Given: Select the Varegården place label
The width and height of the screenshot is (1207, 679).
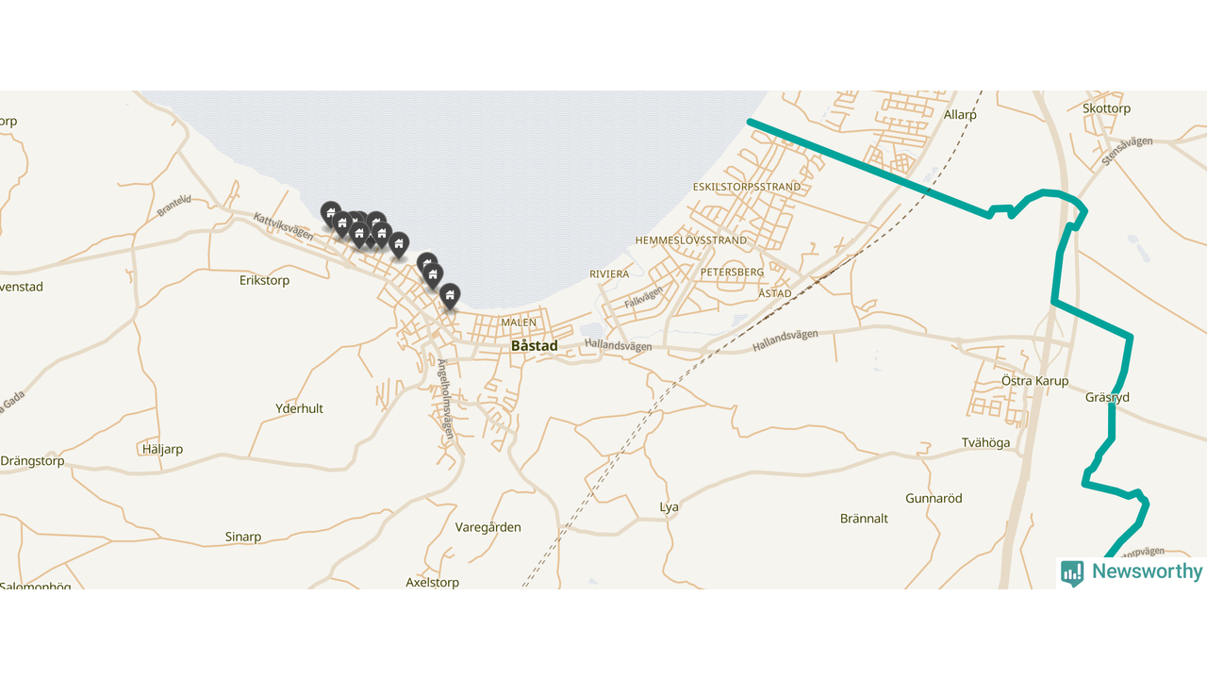Looking at the screenshot, I should tap(488, 527).
